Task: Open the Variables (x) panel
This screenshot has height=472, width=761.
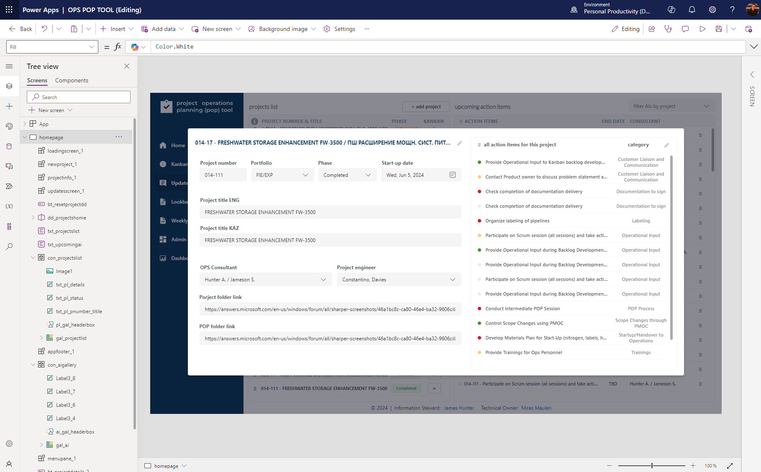Action: 9,206
